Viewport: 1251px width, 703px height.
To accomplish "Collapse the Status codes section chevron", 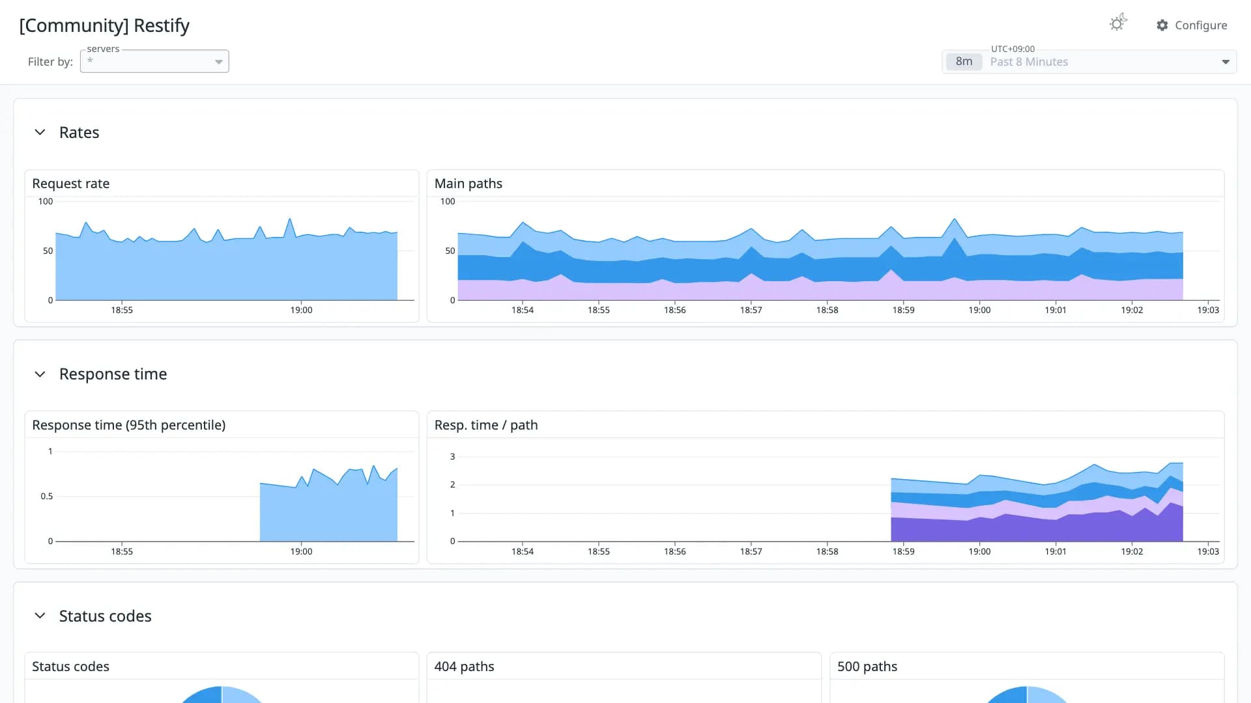I will [40, 616].
